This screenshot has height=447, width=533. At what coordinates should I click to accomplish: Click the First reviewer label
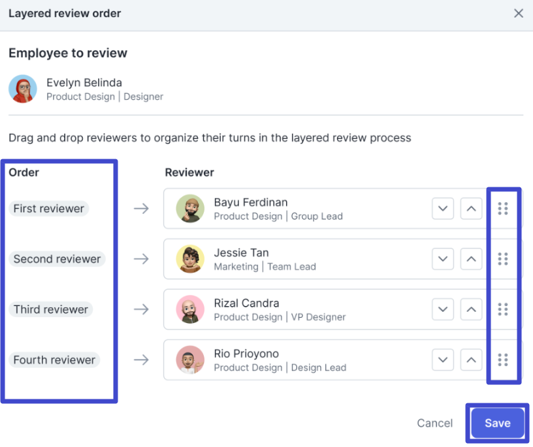pos(49,209)
